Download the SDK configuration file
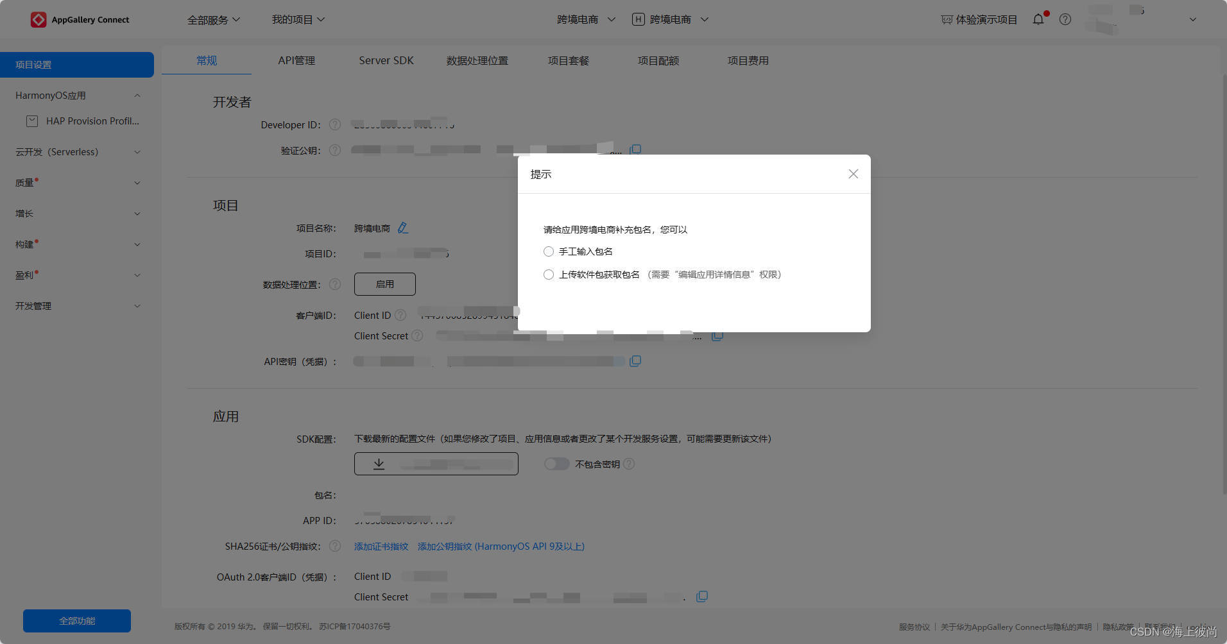 tap(436, 464)
